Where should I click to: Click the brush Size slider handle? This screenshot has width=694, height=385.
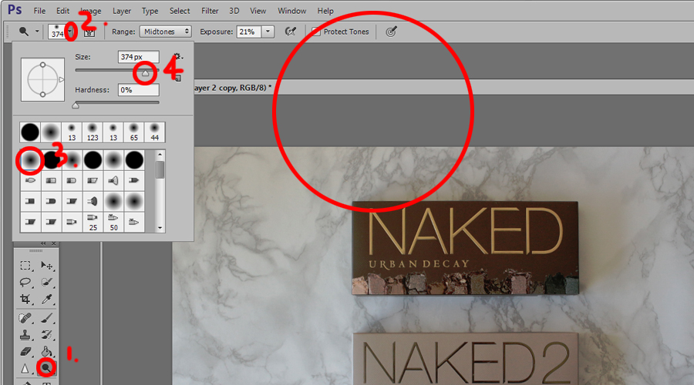pyautogui.click(x=145, y=72)
